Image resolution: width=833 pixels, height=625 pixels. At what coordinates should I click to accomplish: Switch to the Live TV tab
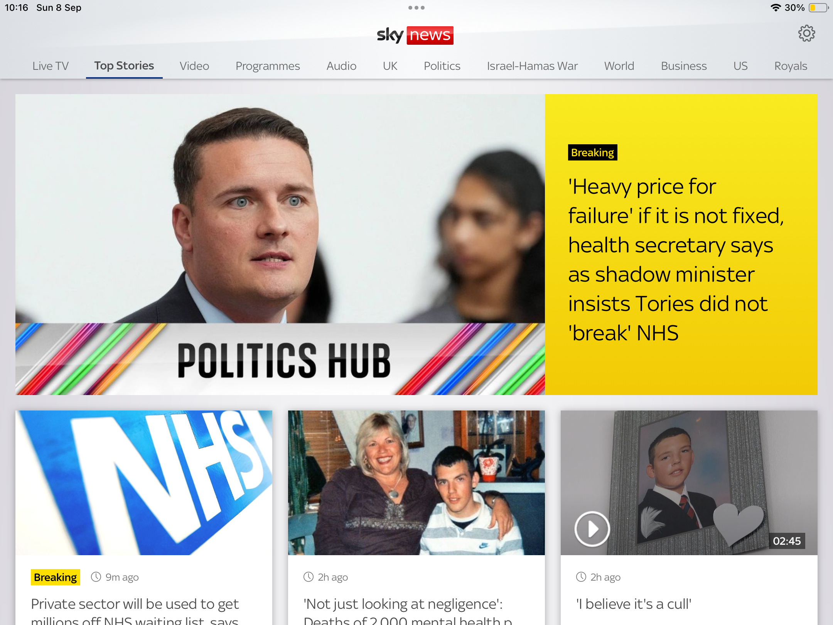click(51, 66)
